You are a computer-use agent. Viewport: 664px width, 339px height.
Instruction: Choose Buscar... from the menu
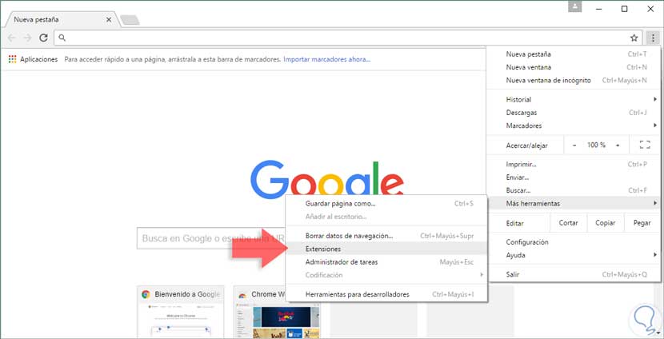(573, 190)
